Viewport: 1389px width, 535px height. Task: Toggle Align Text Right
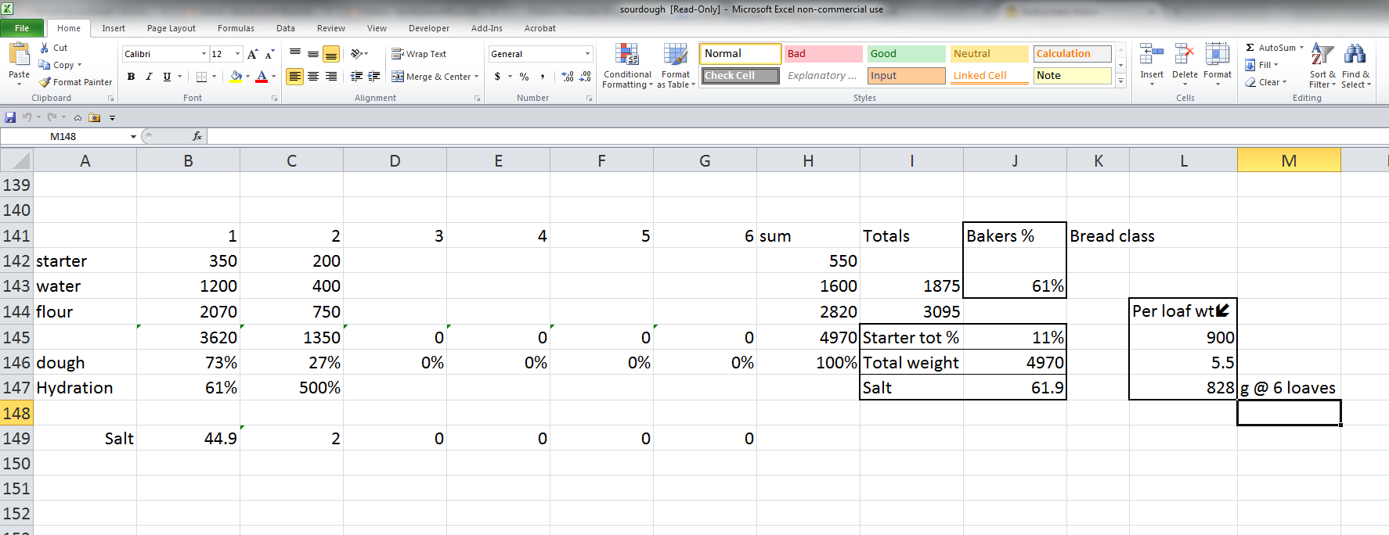click(x=331, y=77)
